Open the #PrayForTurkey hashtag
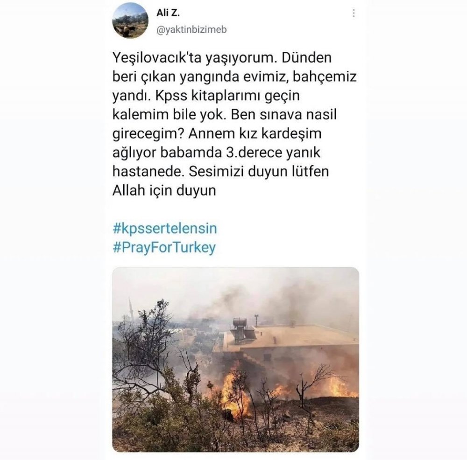The image size is (467, 460). [164, 248]
